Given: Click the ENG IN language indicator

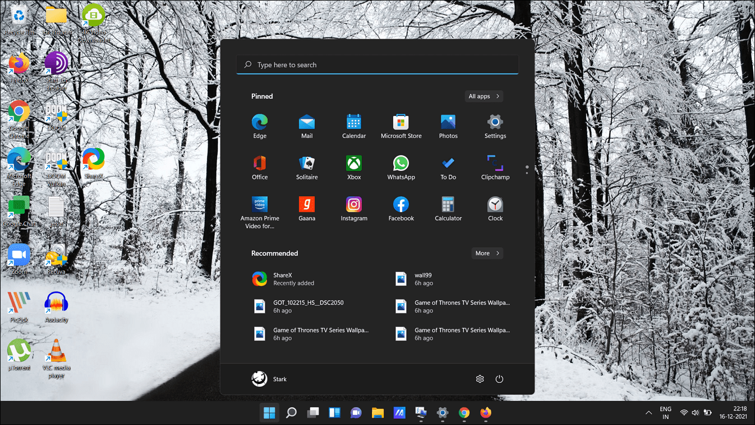Looking at the screenshot, I should coord(665,413).
